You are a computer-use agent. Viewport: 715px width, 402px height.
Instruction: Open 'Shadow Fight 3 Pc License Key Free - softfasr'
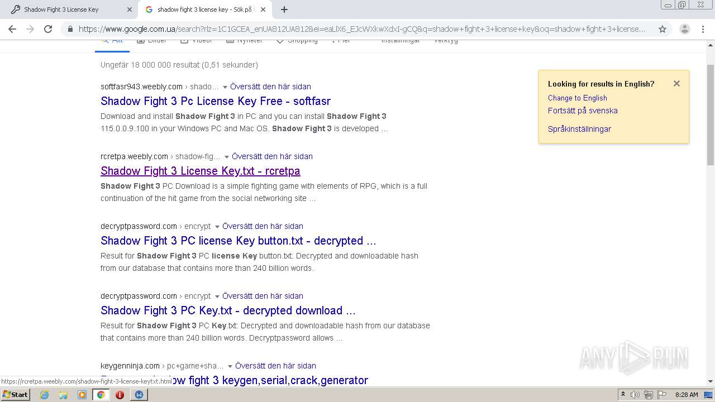point(216,101)
